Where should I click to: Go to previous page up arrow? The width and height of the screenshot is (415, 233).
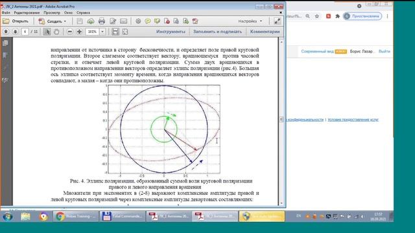pyautogui.click(x=6, y=32)
